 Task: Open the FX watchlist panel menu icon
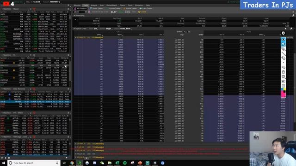pos(68,55)
